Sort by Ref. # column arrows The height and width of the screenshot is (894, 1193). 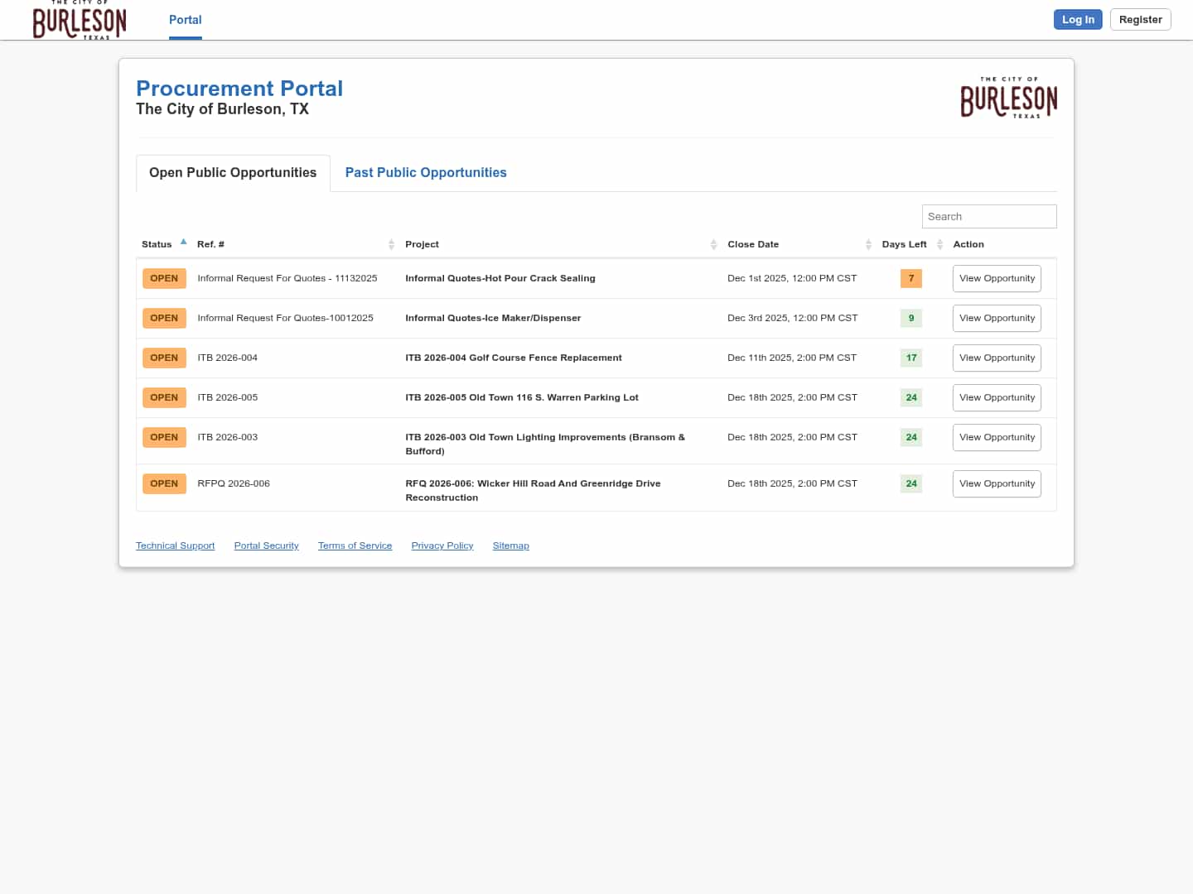[391, 244]
